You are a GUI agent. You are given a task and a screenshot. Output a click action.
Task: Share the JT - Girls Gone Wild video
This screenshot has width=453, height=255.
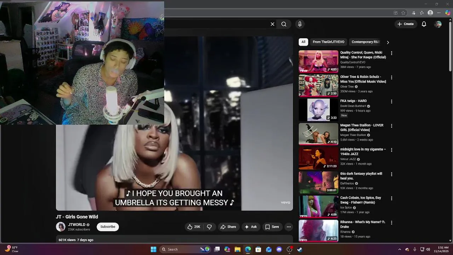[228, 227]
